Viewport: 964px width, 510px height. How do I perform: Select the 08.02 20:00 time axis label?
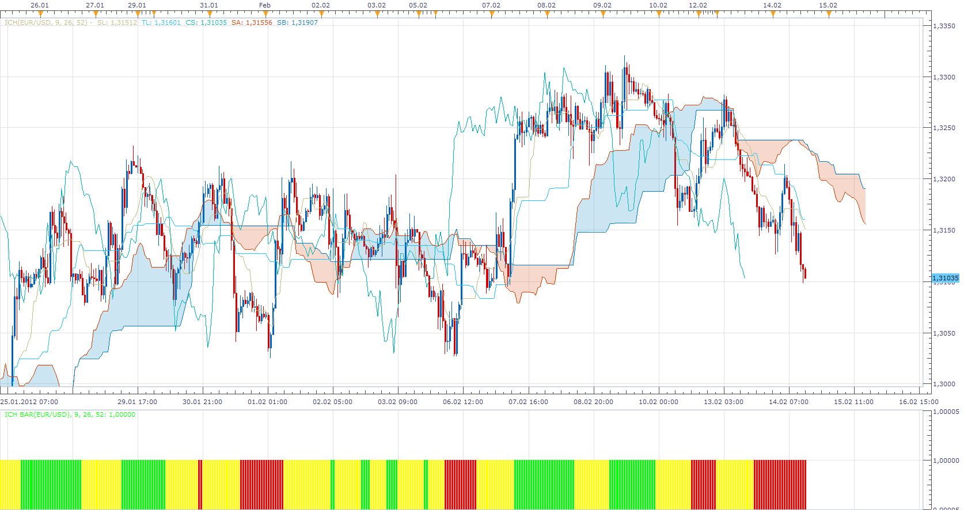pos(593,402)
